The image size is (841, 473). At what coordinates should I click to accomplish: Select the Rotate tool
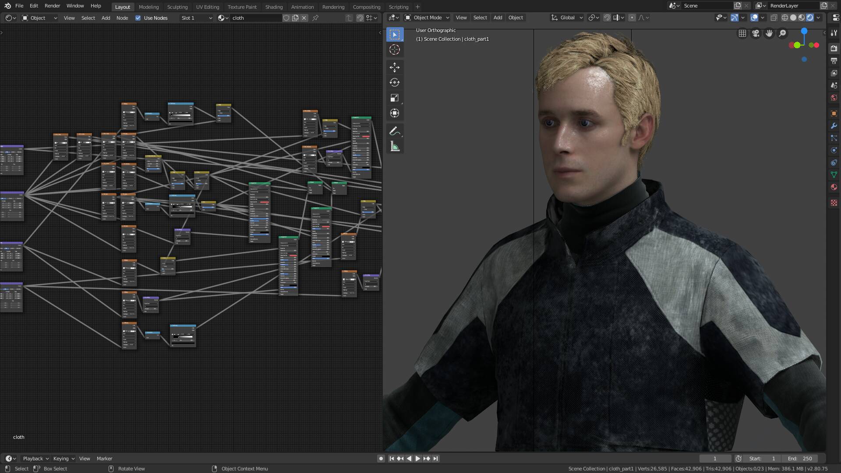click(395, 82)
